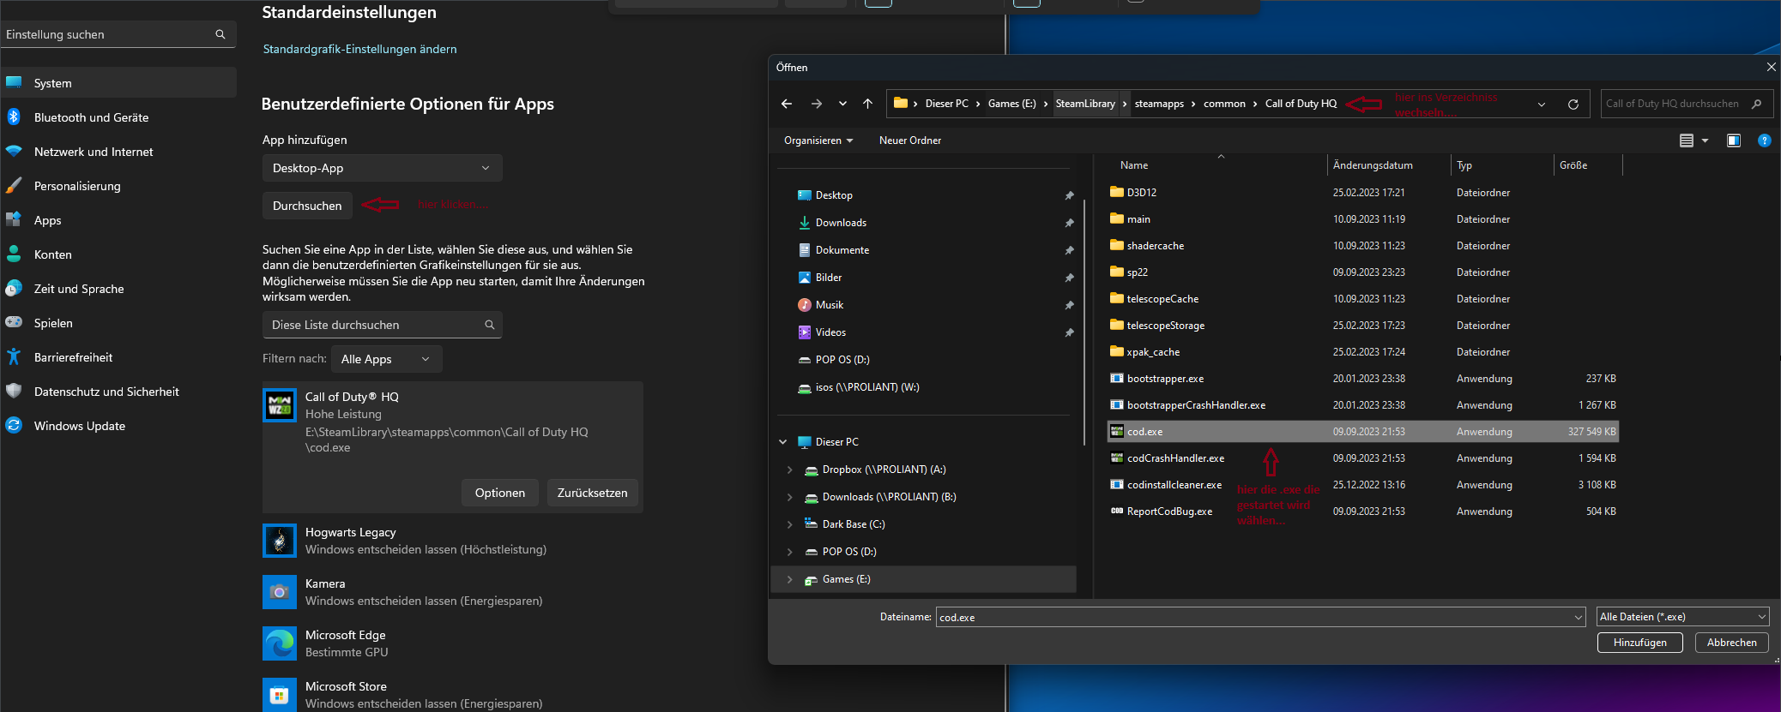The height and width of the screenshot is (712, 1781).
Task: Open the Kamera app entry icon
Action: [x=280, y=592]
